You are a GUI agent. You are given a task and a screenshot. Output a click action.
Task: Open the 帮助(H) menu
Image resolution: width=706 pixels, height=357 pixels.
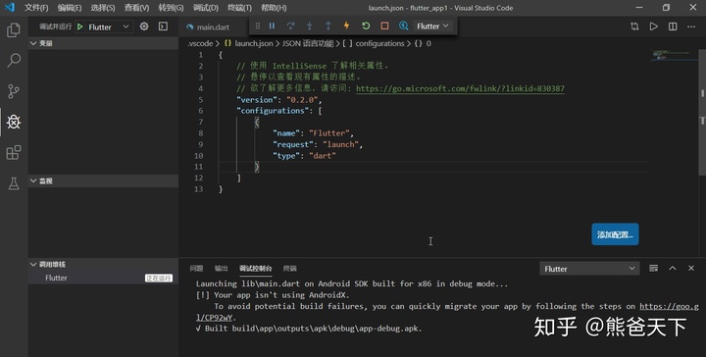click(x=274, y=8)
